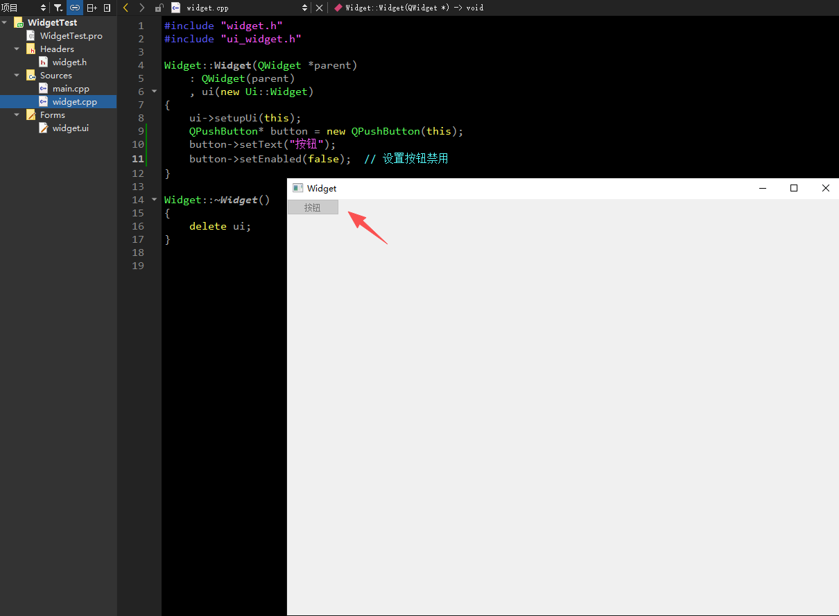Collapse the Sources folder
The image size is (839, 616).
coord(17,76)
